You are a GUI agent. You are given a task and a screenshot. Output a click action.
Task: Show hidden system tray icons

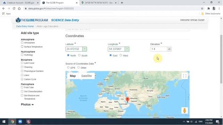click(x=184, y=122)
